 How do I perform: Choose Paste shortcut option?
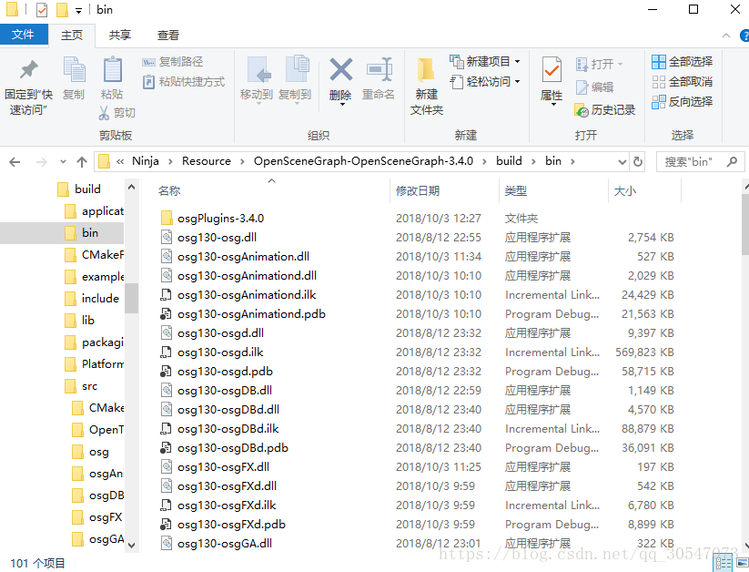tap(184, 82)
